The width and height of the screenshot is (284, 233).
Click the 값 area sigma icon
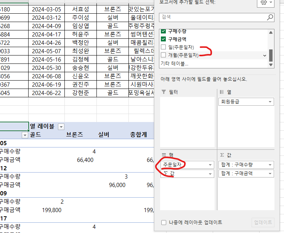tap(222, 155)
